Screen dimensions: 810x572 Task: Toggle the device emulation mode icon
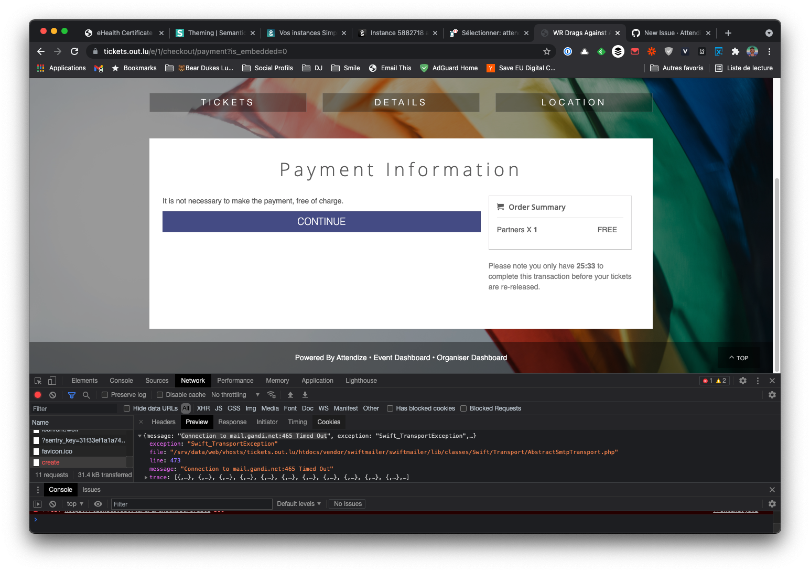coord(51,380)
